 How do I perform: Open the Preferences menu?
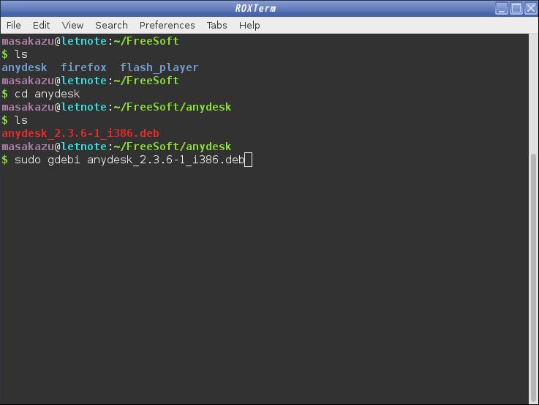pos(167,25)
